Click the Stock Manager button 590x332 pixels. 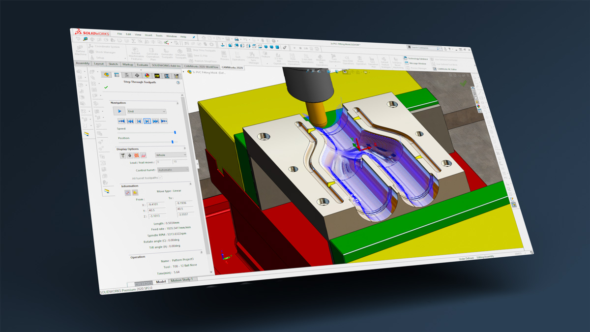(x=102, y=52)
